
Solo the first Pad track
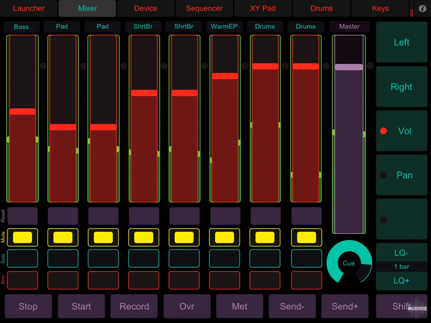pos(63,259)
